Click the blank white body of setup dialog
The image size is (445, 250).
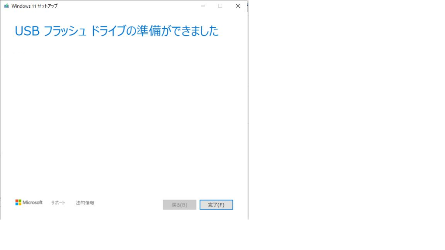pos(124,113)
